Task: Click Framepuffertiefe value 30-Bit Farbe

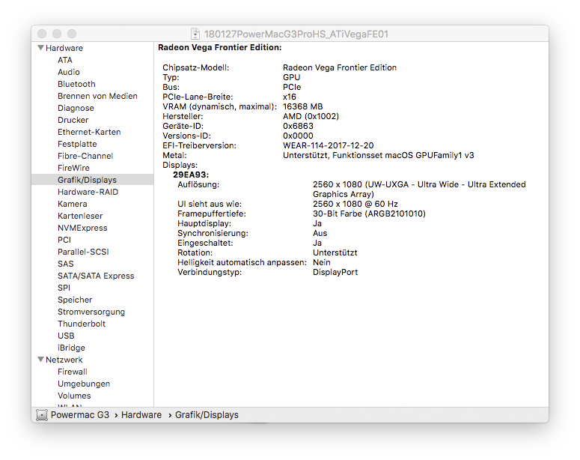Action: 369,214
